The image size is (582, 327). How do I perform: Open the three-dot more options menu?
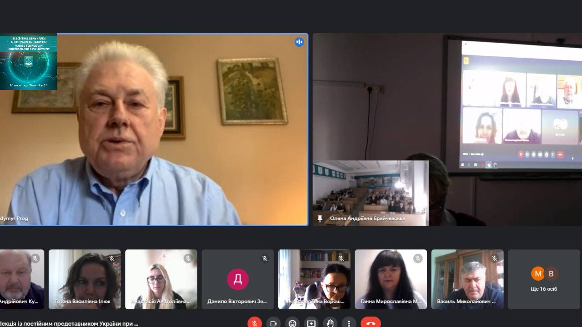349,323
